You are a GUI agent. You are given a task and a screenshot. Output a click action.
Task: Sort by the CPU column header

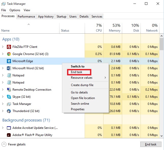tap(94, 28)
